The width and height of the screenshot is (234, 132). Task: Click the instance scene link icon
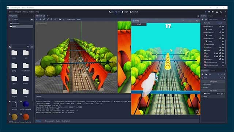206,19
